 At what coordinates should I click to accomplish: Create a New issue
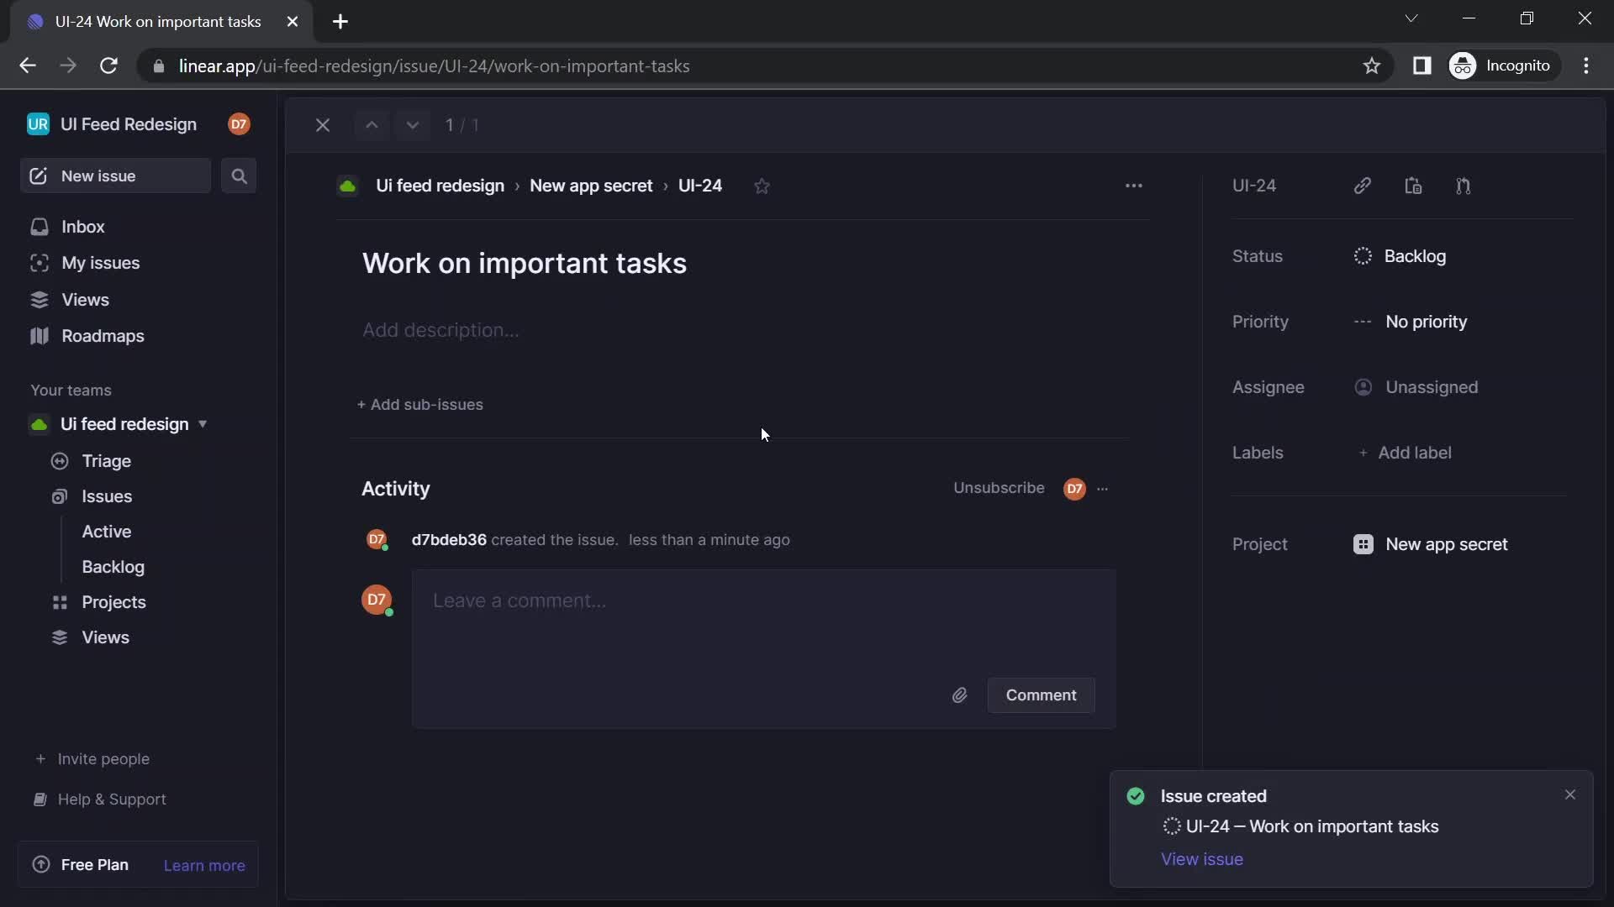point(115,176)
